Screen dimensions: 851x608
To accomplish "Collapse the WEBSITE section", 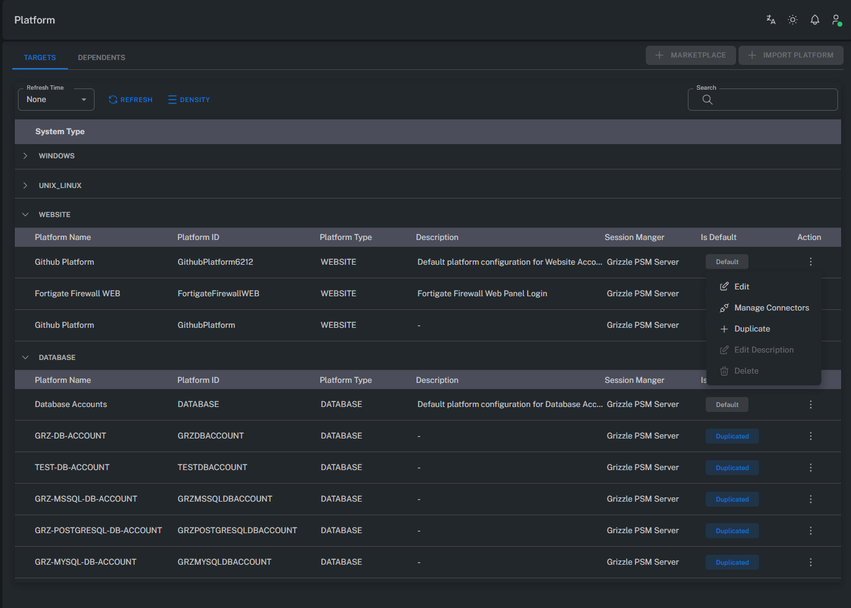I will click(25, 214).
